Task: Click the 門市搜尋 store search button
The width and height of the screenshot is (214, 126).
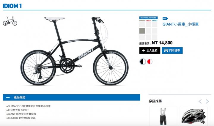Action: tap(172, 51)
